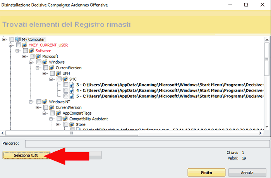Check the My Computer checkbox

[12, 39]
